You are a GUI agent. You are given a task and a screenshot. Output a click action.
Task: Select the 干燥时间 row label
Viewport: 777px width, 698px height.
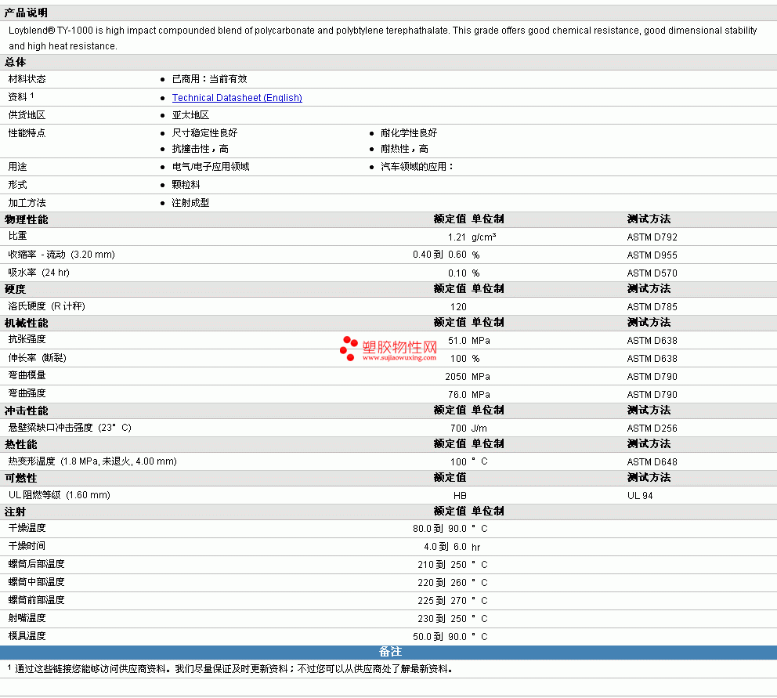(x=27, y=546)
